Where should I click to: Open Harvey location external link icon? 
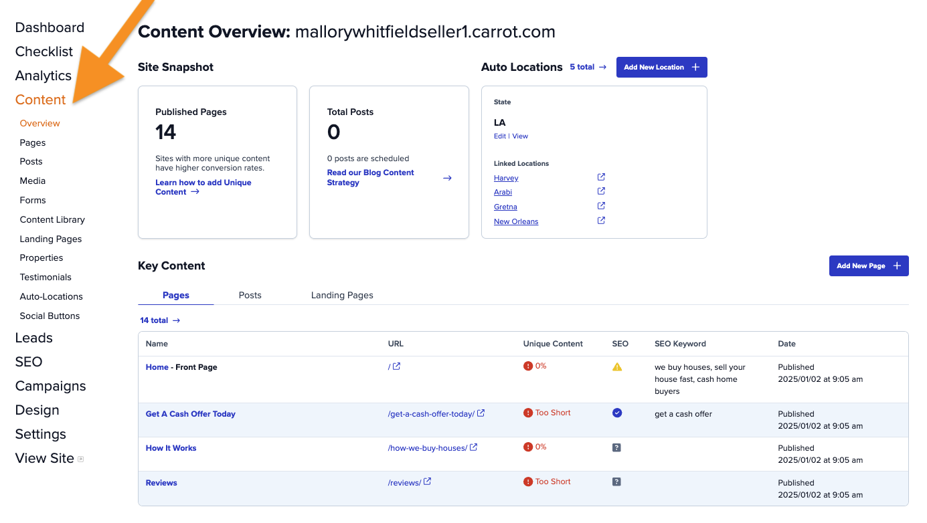(601, 177)
